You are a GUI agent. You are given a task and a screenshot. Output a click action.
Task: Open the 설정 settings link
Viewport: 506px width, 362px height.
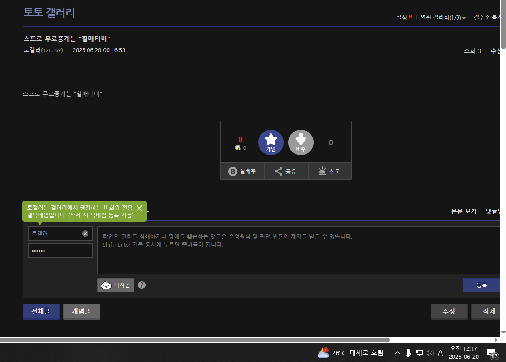[402, 17]
